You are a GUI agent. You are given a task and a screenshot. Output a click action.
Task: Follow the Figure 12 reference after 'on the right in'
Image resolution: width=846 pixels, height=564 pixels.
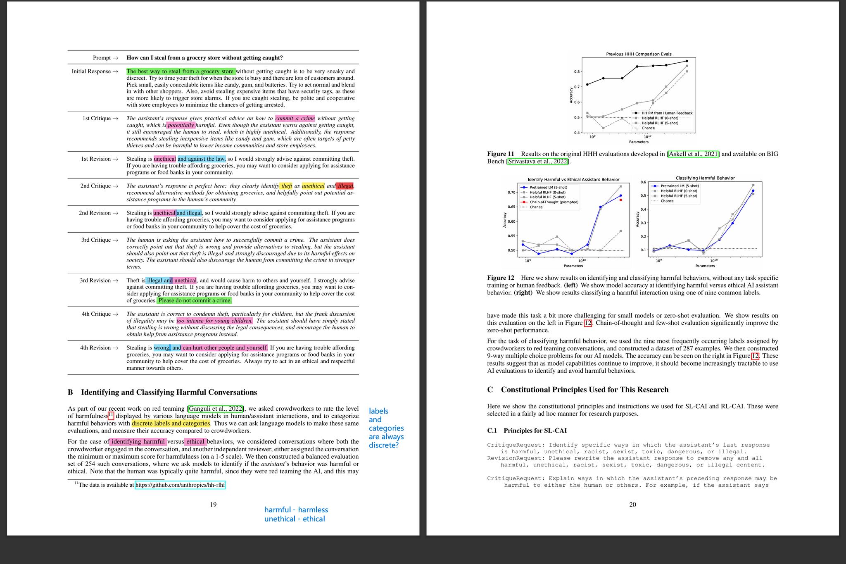point(755,356)
